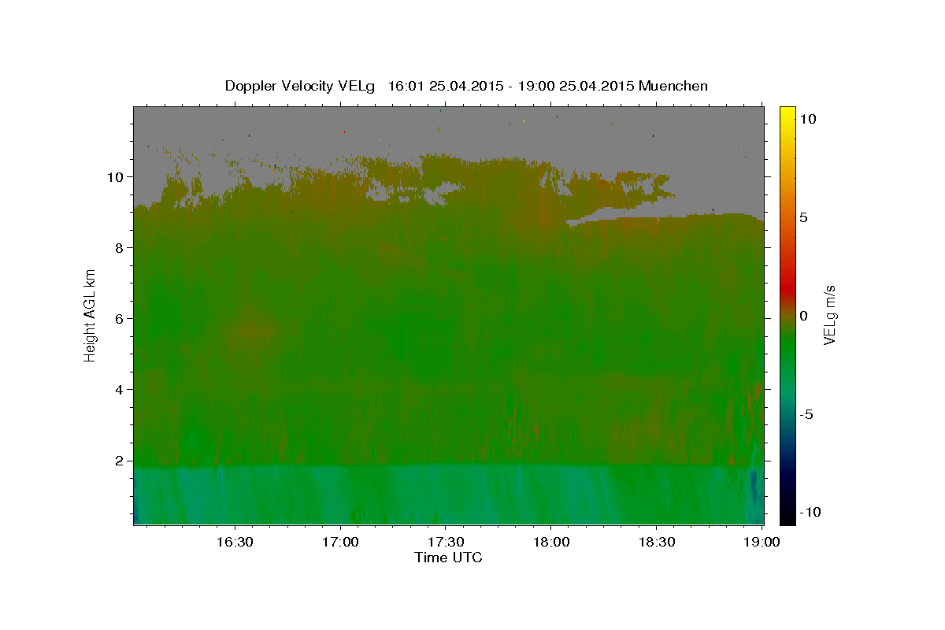
Task: Click the colorbar value -5 label
Action: 806,413
